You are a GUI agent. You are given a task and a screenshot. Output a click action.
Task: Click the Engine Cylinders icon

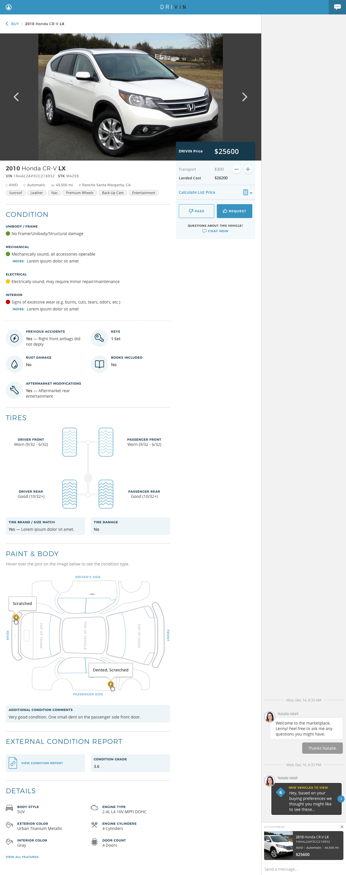click(94, 825)
